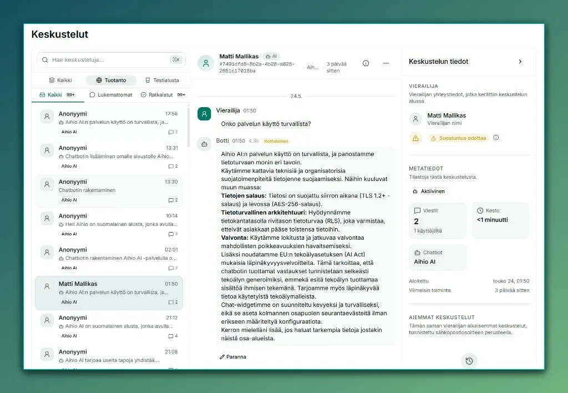Open the Chatbotin rakentaminen conversation from 13:30
The image size is (568, 393).
[x=109, y=191]
